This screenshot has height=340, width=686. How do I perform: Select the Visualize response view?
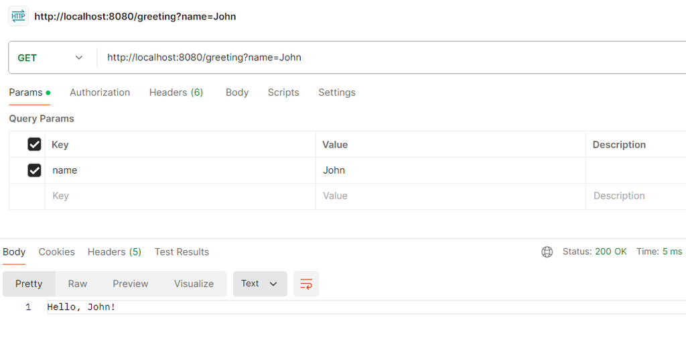click(194, 284)
